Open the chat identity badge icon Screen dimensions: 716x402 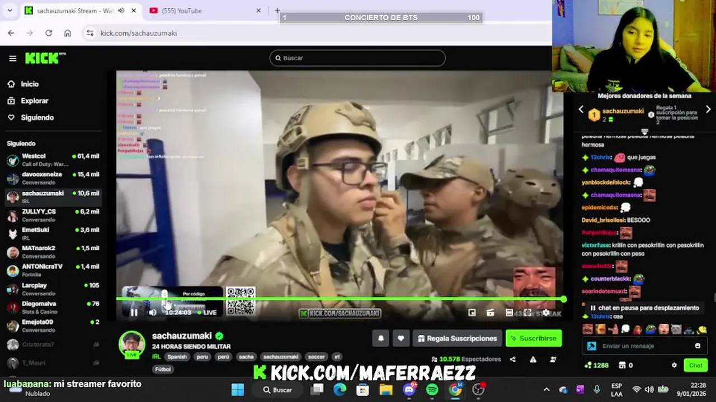tap(592, 346)
